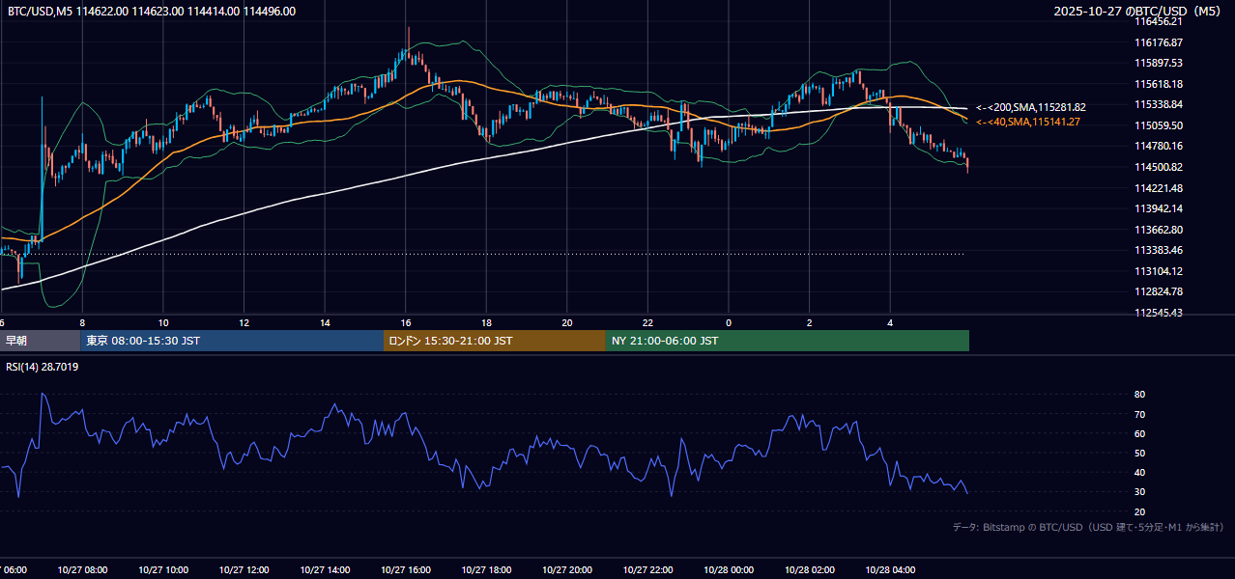Click hour tick 22 under the price chart
Screen dimensions: 1235x579
(647, 322)
